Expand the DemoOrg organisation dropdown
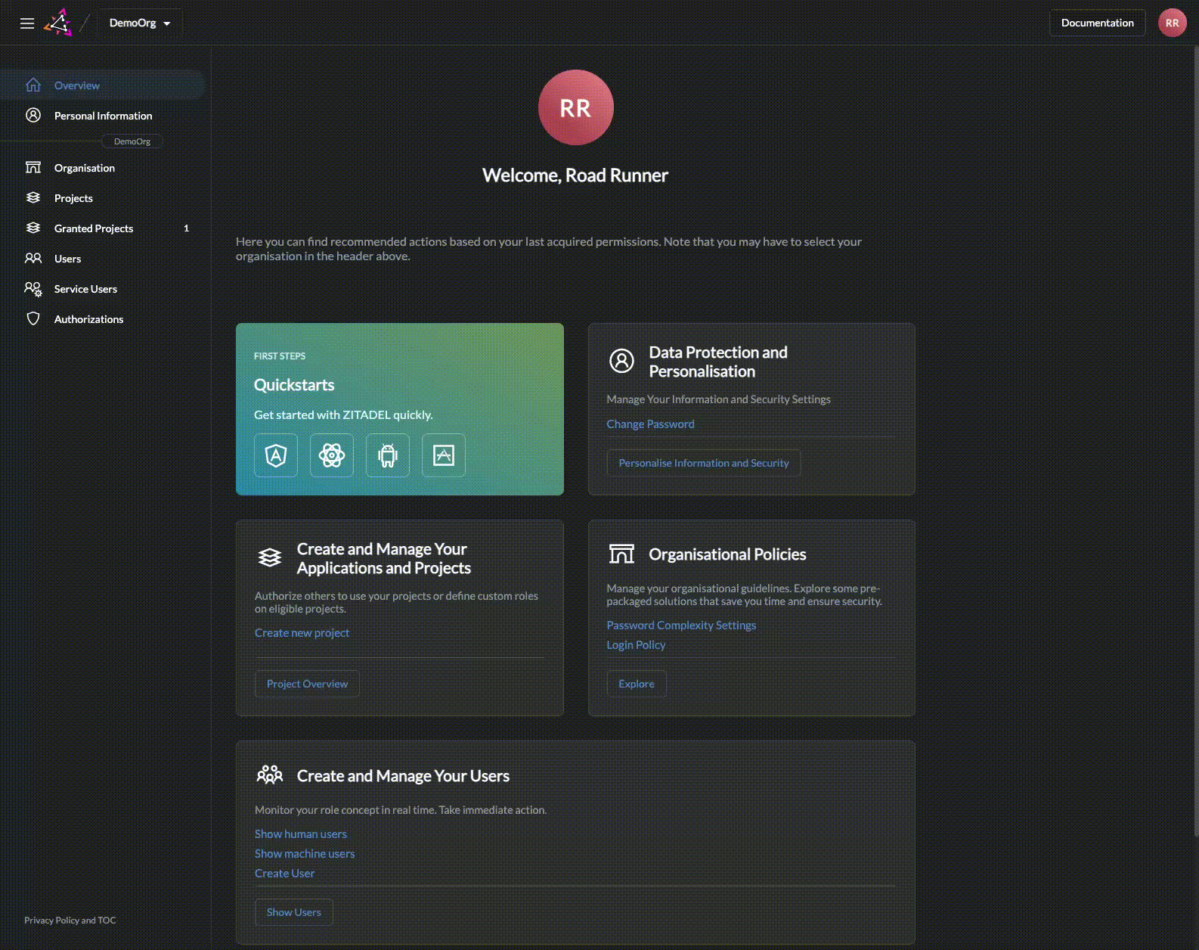The width and height of the screenshot is (1199, 950). (x=140, y=23)
